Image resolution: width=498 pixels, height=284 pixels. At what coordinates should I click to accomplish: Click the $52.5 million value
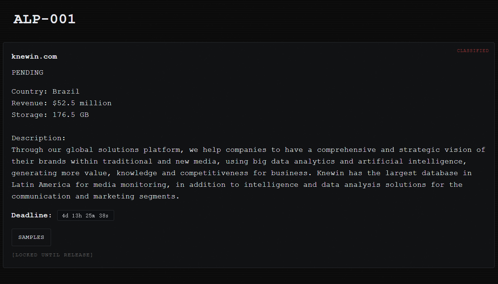click(82, 103)
